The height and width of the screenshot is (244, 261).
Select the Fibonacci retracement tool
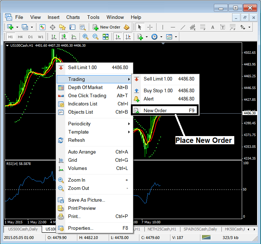click(x=203, y=27)
